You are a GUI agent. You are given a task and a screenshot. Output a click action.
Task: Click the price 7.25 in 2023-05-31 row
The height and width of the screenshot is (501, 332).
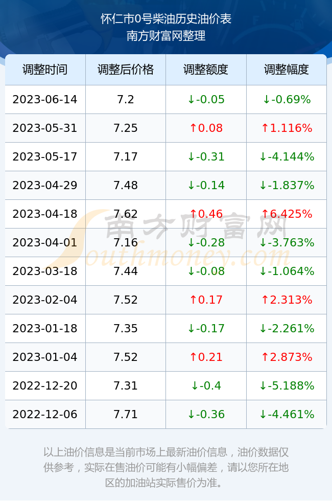pos(126,128)
